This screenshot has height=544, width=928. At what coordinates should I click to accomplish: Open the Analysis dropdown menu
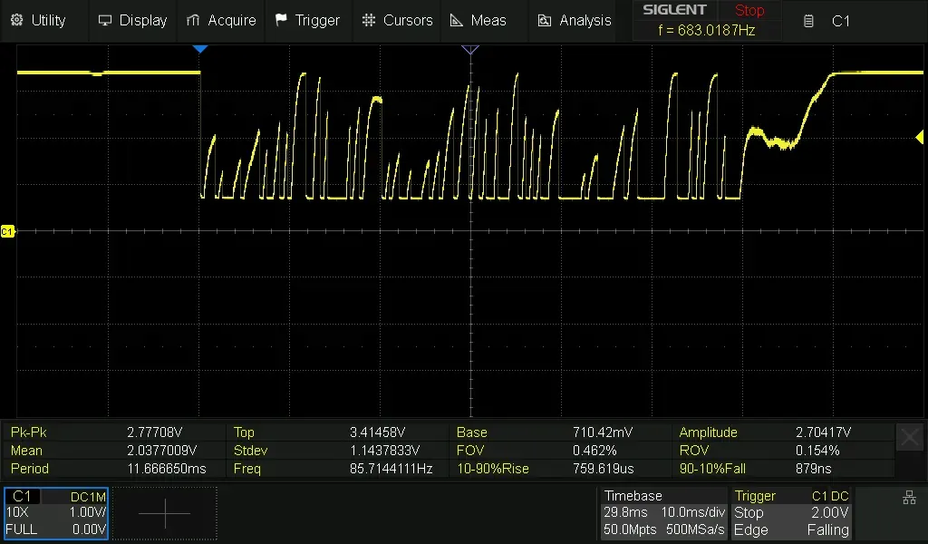[x=575, y=20]
